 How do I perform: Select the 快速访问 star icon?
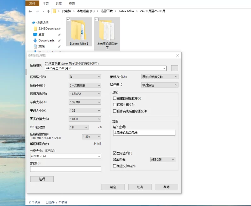(34, 23)
